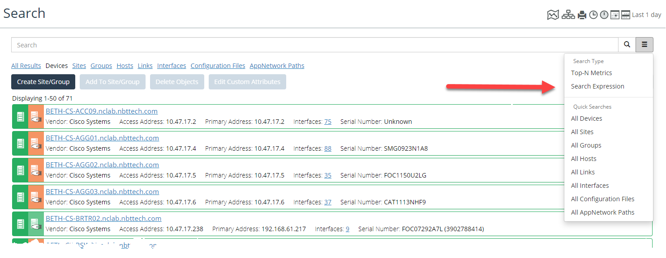Screen dimensions: 666x258
Task: Click the single-day calendar icon
Action: pos(615,15)
